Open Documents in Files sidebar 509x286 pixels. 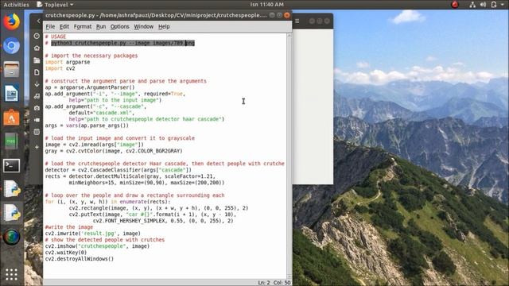[x=37, y=72]
